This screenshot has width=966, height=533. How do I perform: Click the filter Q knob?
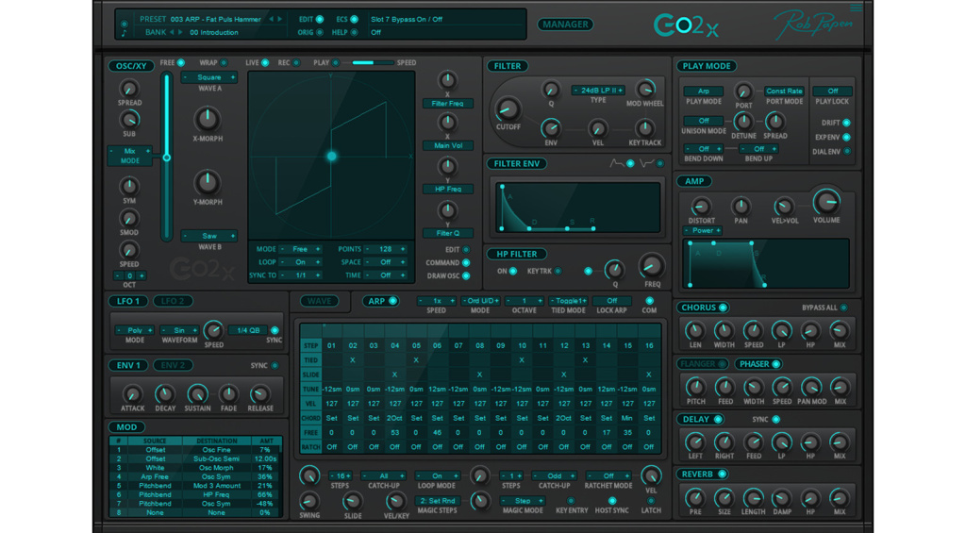pyautogui.click(x=551, y=90)
